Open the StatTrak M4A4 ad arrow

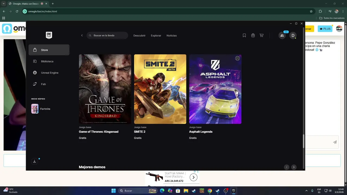pos(193,177)
